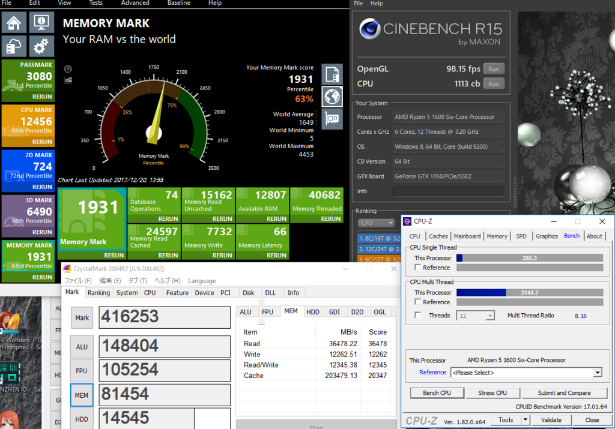
Task: Open Cinebench Help menu
Action: (x=377, y=4)
